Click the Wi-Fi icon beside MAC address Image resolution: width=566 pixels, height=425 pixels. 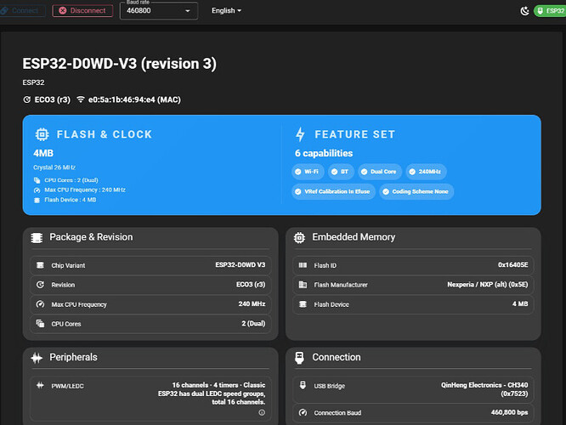(x=81, y=99)
